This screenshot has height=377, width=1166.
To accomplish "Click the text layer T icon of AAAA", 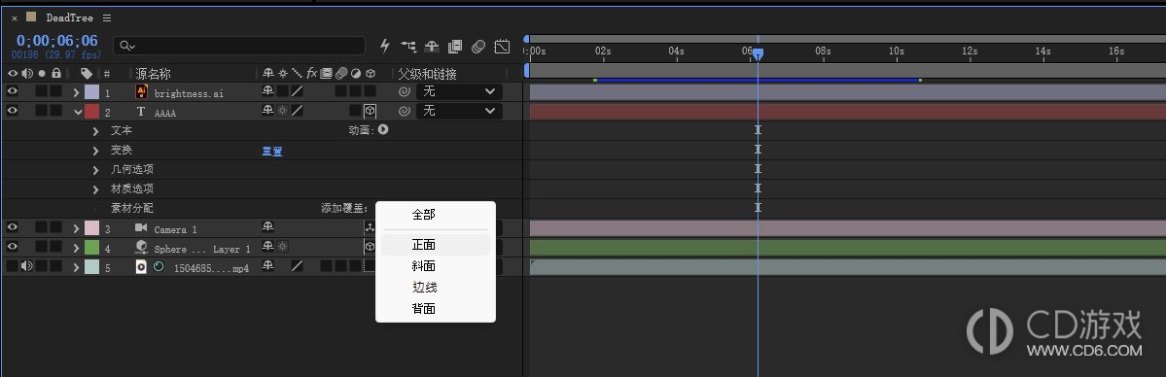I will coord(141,112).
